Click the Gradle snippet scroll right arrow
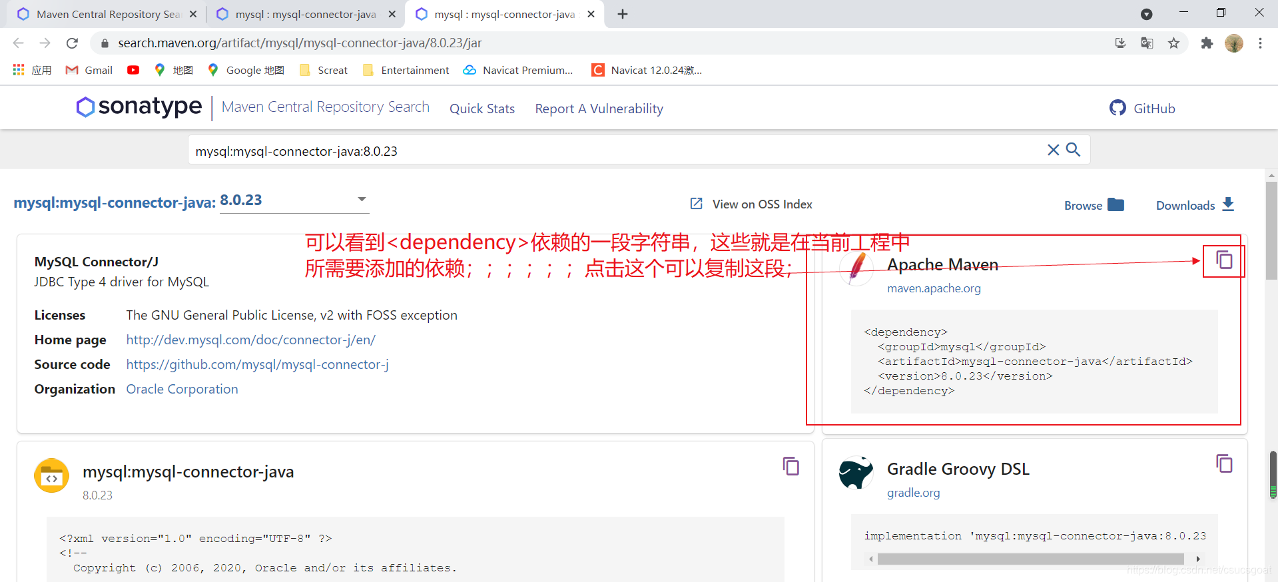Viewport: 1278px width, 582px height. pyautogui.click(x=1198, y=559)
